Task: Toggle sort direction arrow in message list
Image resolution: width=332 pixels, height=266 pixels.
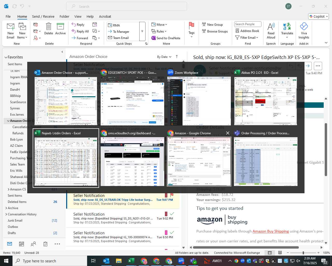Action: point(177,57)
